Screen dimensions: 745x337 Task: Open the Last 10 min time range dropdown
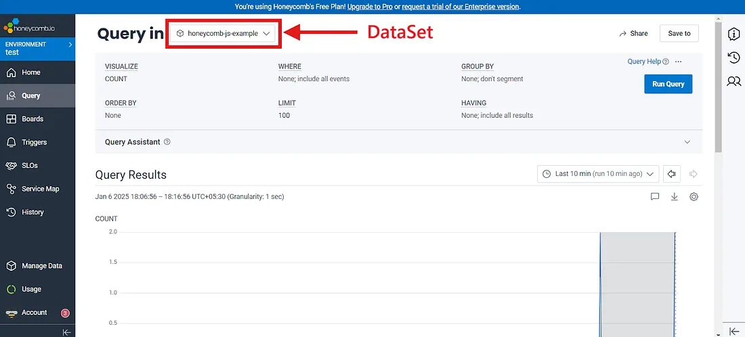point(598,174)
